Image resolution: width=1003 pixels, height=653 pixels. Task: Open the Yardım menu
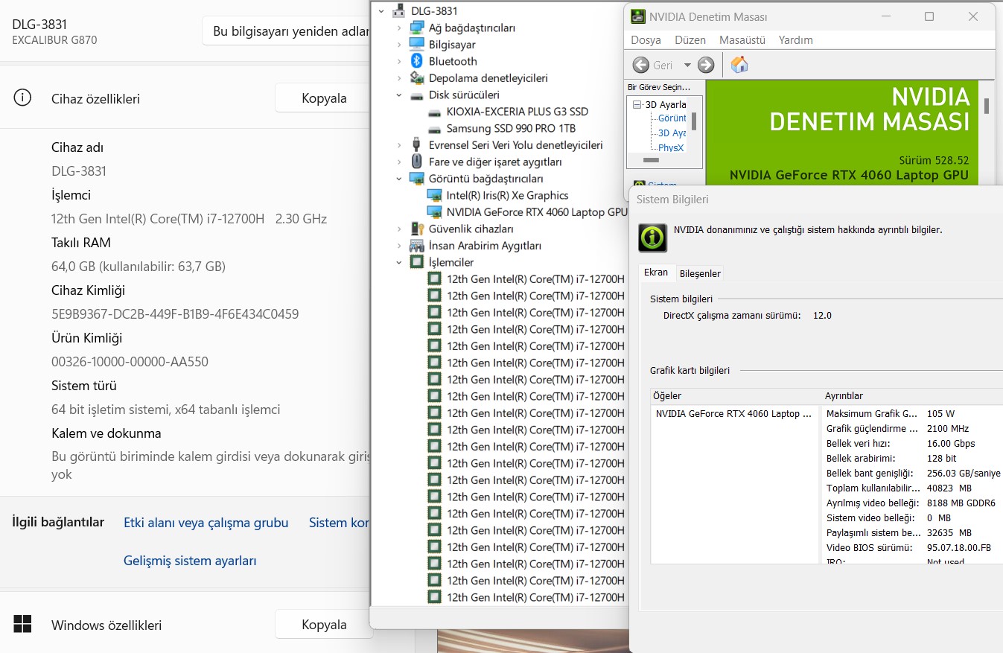[796, 40]
